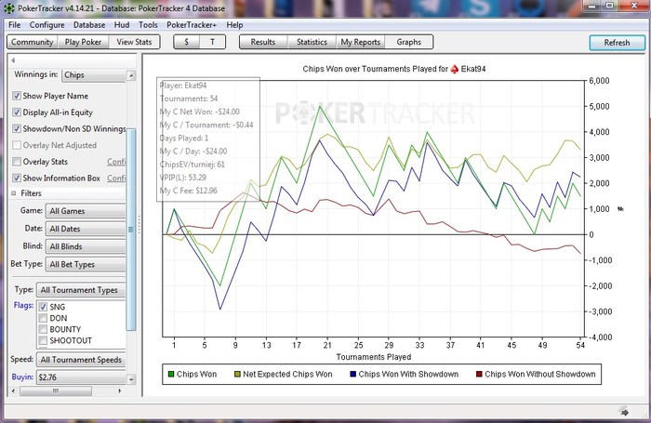Collapse the sidebar using the small left arrow

(13, 60)
